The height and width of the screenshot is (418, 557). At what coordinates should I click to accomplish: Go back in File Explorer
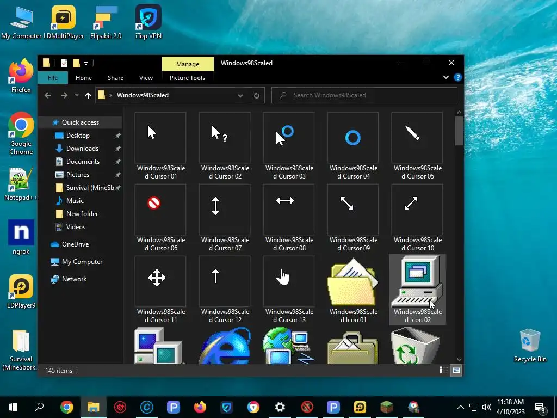tap(48, 95)
